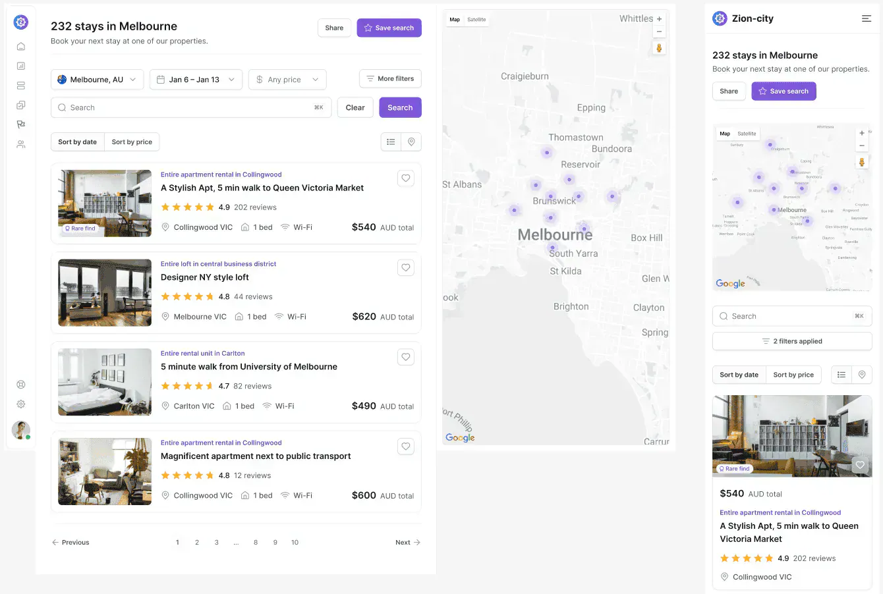Favorite the Stylish Apt Queen Victoria listing
Image resolution: width=883 pixels, height=594 pixels.
click(406, 178)
